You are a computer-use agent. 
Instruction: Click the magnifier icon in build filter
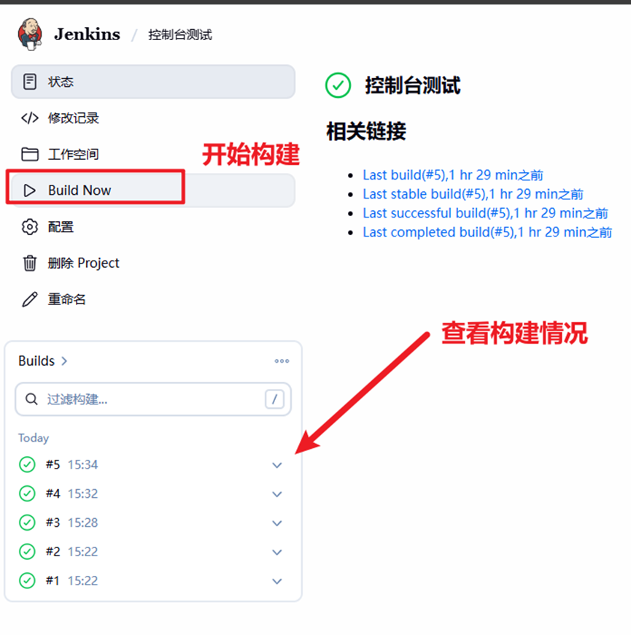(x=31, y=399)
